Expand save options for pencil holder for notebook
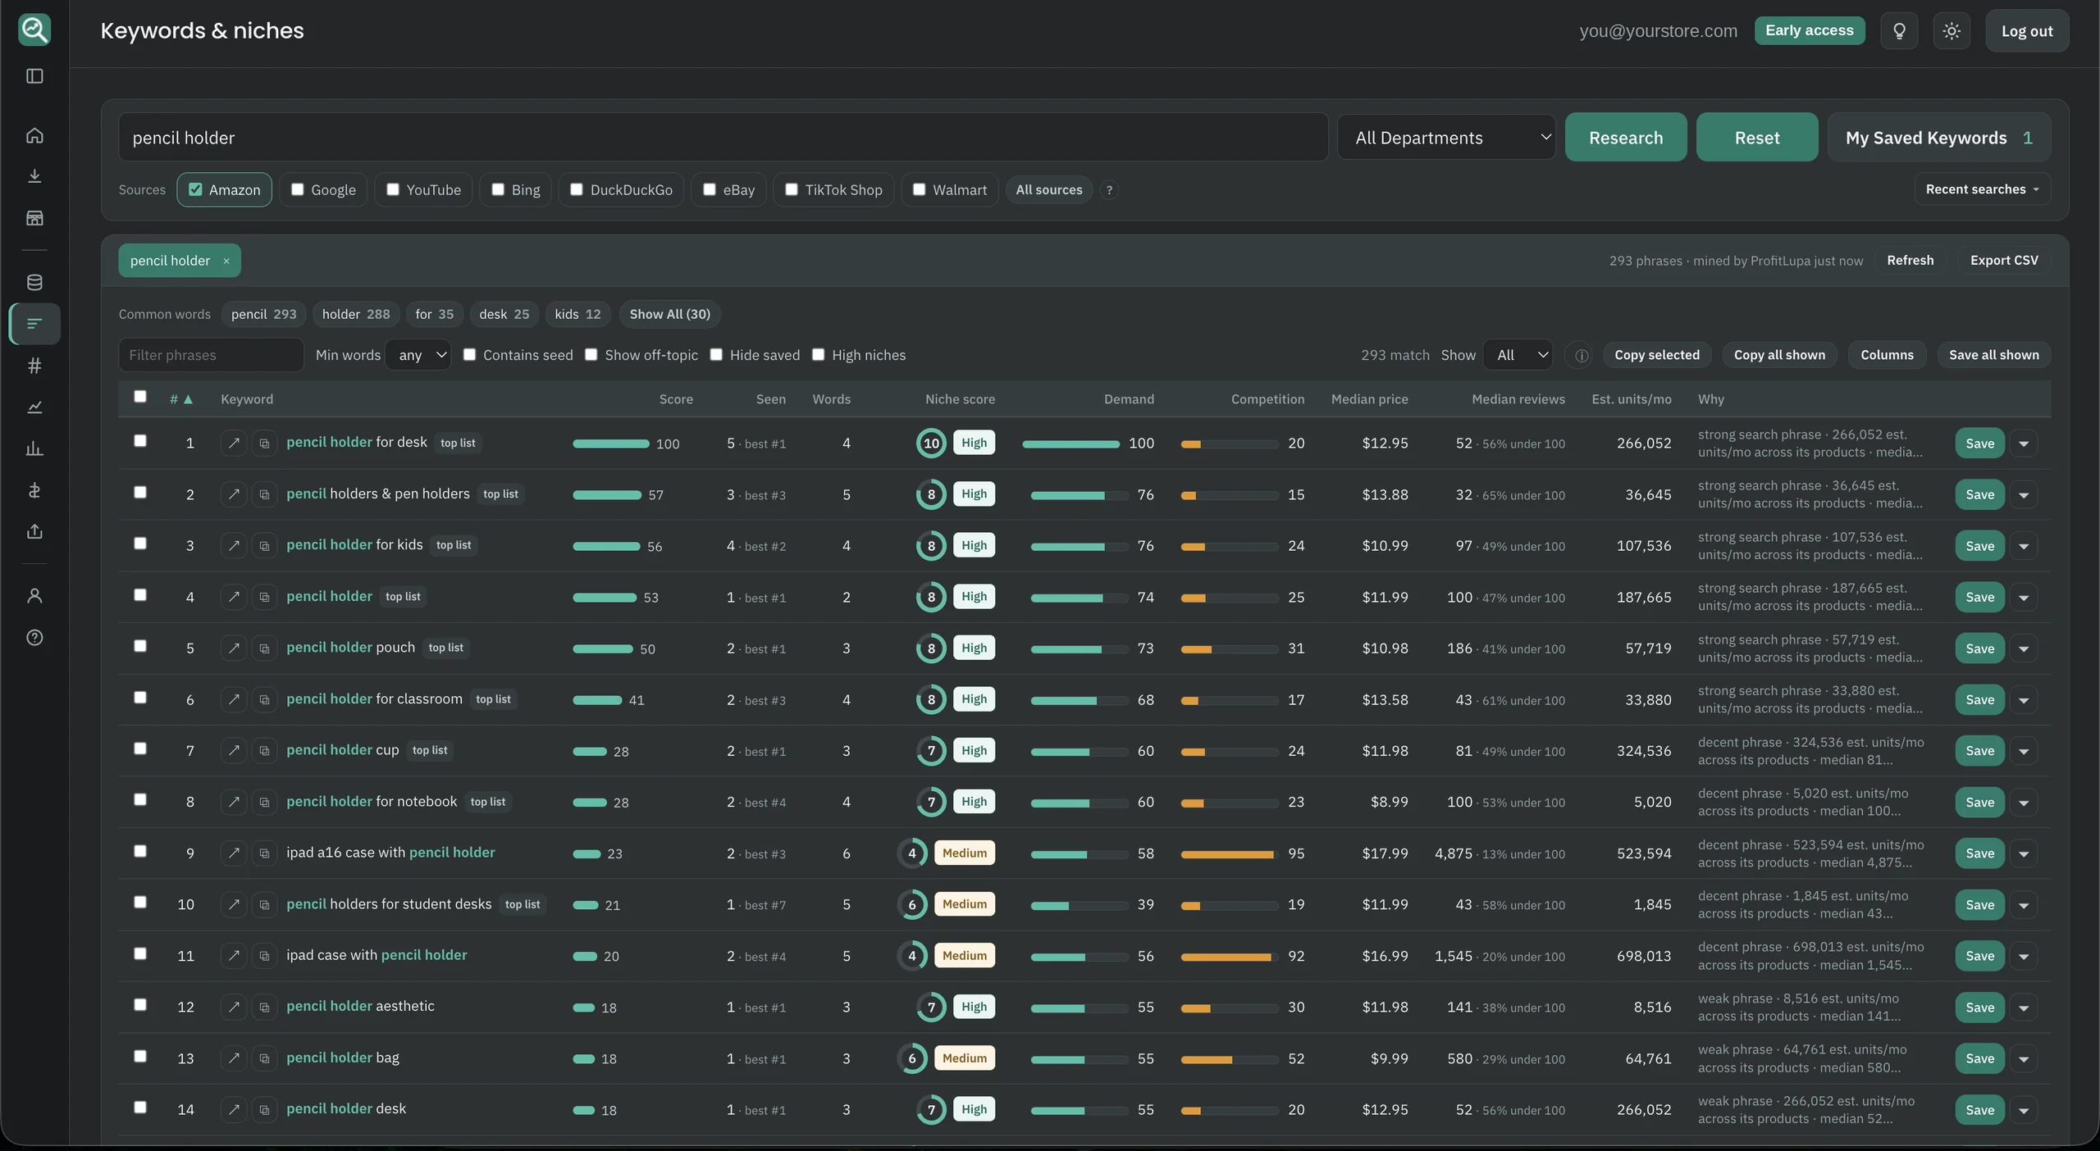 2024,803
